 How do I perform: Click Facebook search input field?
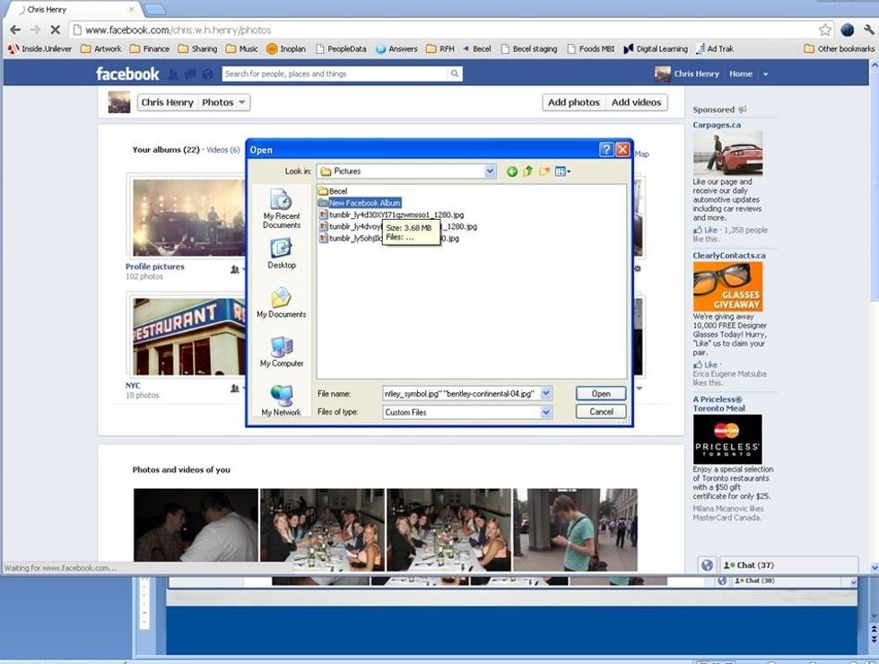click(335, 74)
